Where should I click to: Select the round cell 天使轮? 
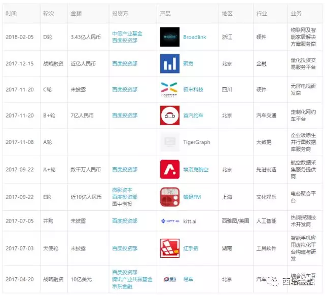pyautogui.click(x=51, y=248)
